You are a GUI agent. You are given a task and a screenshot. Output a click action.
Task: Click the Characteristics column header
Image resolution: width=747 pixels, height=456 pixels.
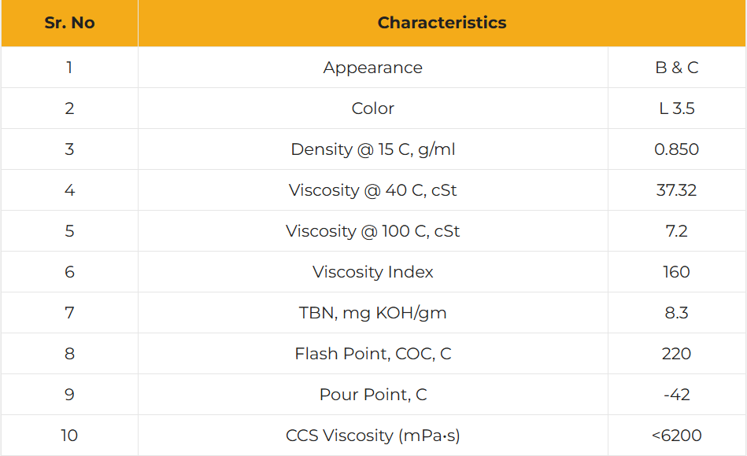point(442,23)
